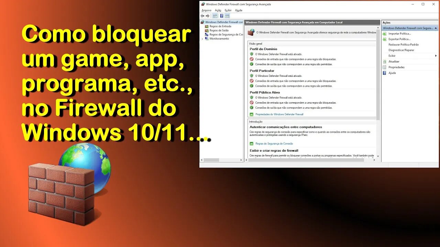Image resolution: width=440 pixels, height=247 pixels.
Task: Click red blocked icon under Perfil Particular
Action: [x=252, y=81]
